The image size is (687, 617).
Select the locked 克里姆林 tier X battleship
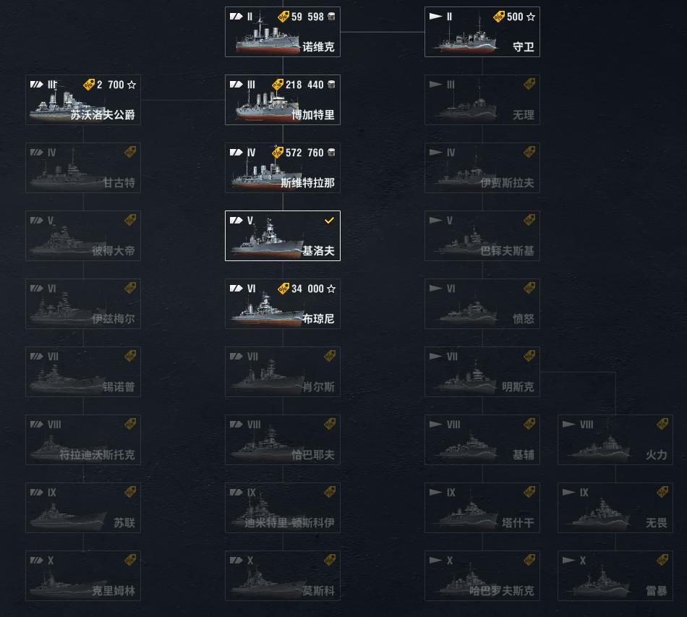[x=83, y=576]
